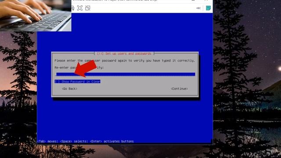Click the VMware Workstation Player title bar
Viewport: 281px width, 158px height.
click(x=142, y=1)
